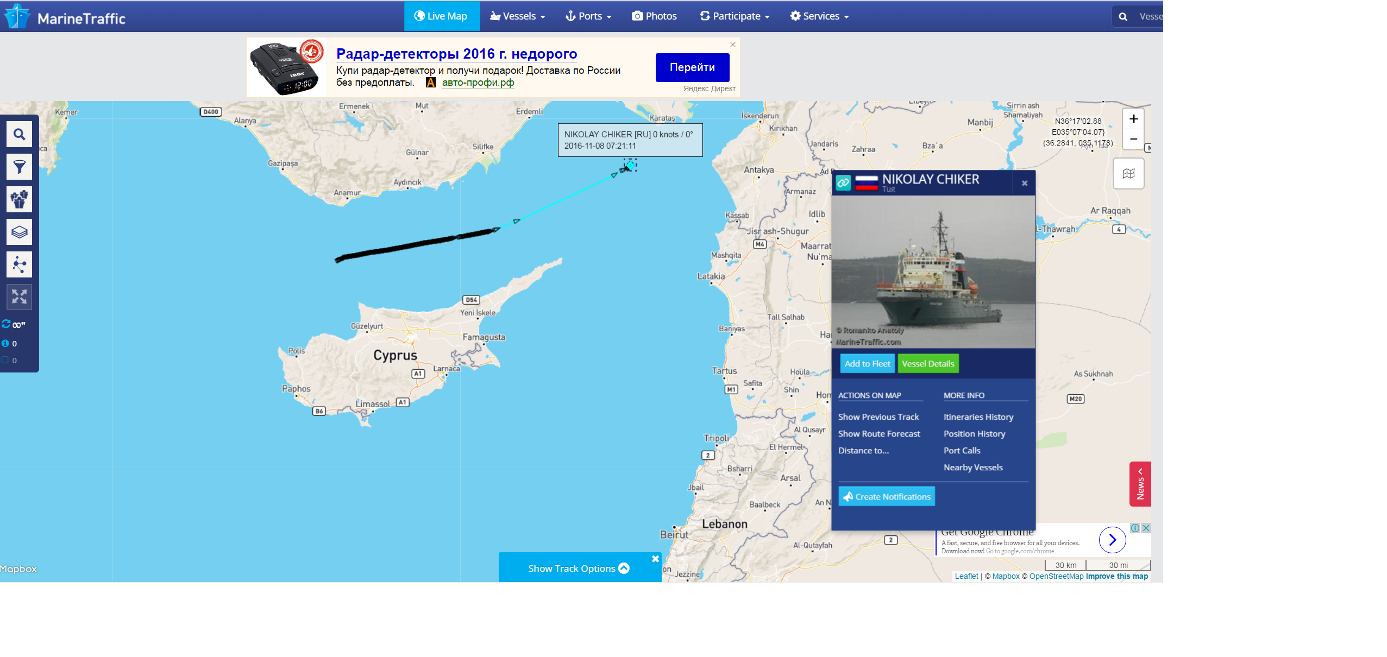Open the My Fleets ships icon
Screen dimensions: 1387x657
point(19,199)
